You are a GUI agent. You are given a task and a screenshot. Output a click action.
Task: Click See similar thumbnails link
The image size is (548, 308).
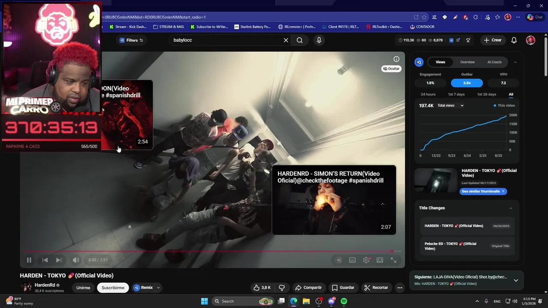click(x=483, y=191)
